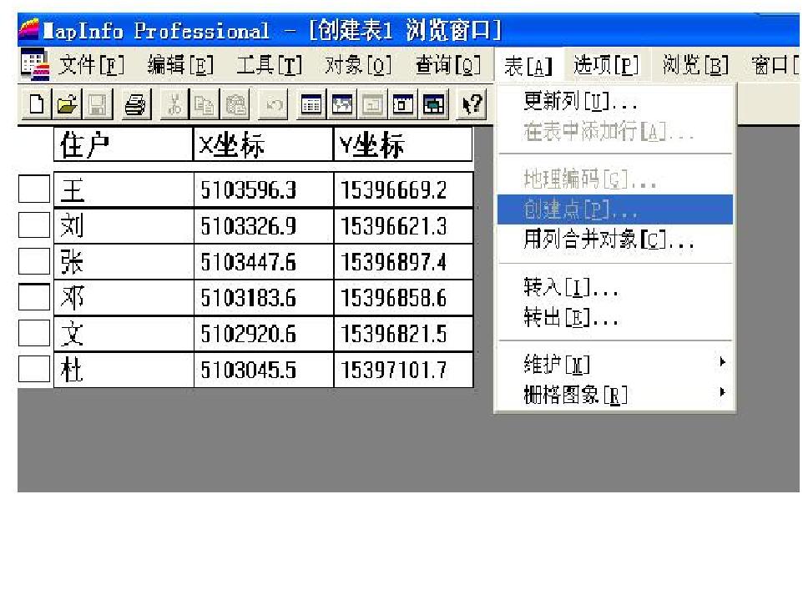
Task: Choose 更新列[U]... menu entry
Action: 615,101
